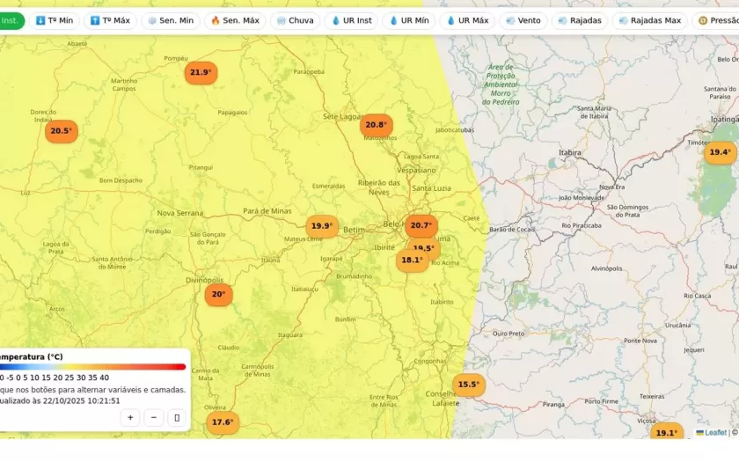This screenshot has width=739, height=462.
Task: Zoom in with the plus button
Action: 130,418
